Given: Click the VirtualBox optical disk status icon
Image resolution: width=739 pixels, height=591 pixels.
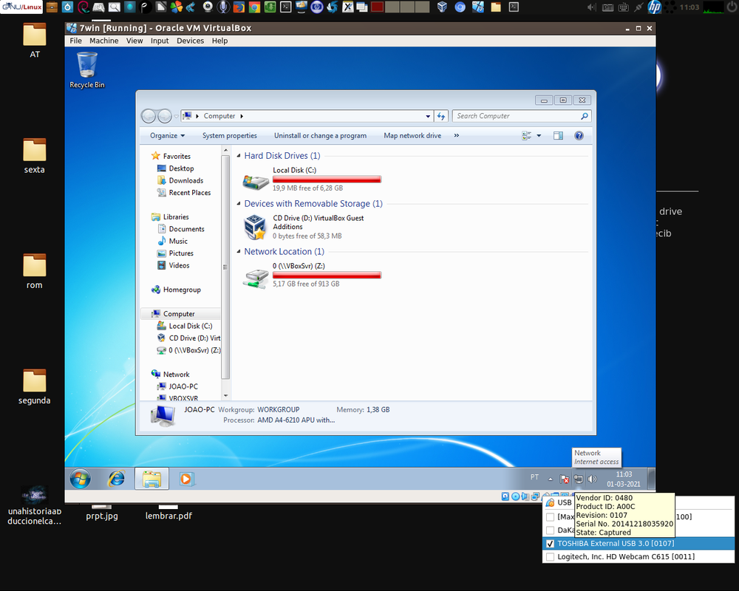Looking at the screenshot, I should click(x=515, y=496).
